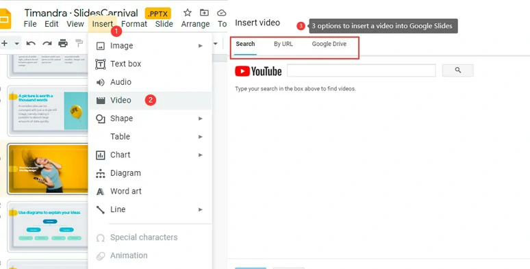The width and height of the screenshot is (530, 269).
Task: Expand the Shape submenu arrow
Action: tap(201, 118)
